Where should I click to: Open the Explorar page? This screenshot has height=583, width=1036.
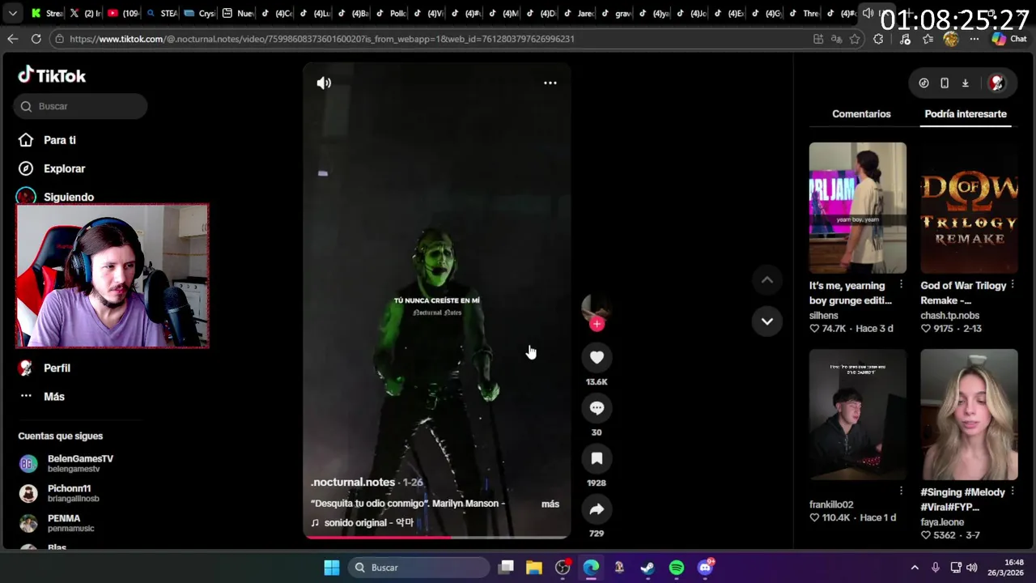click(x=53, y=168)
